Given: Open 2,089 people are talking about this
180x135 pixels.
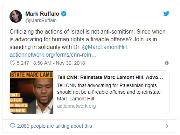Looking at the screenshot, I should coord(55,126).
